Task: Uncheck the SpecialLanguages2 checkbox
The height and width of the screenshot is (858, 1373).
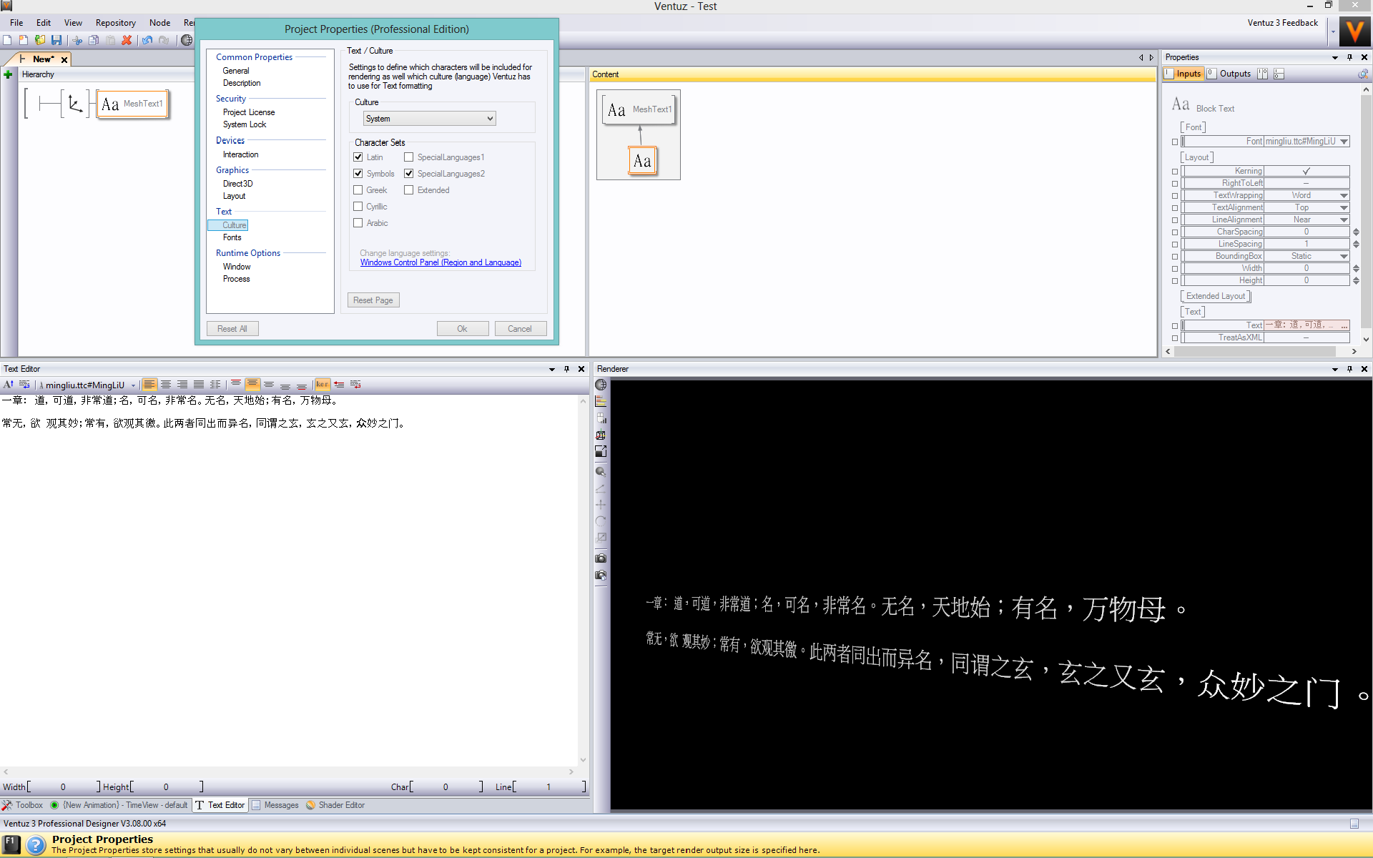Action: 409,174
